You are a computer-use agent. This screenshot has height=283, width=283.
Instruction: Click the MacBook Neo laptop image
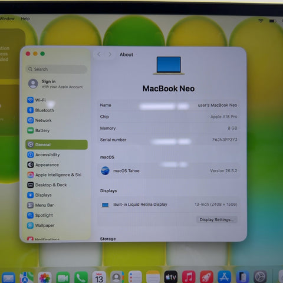coord(169,65)
